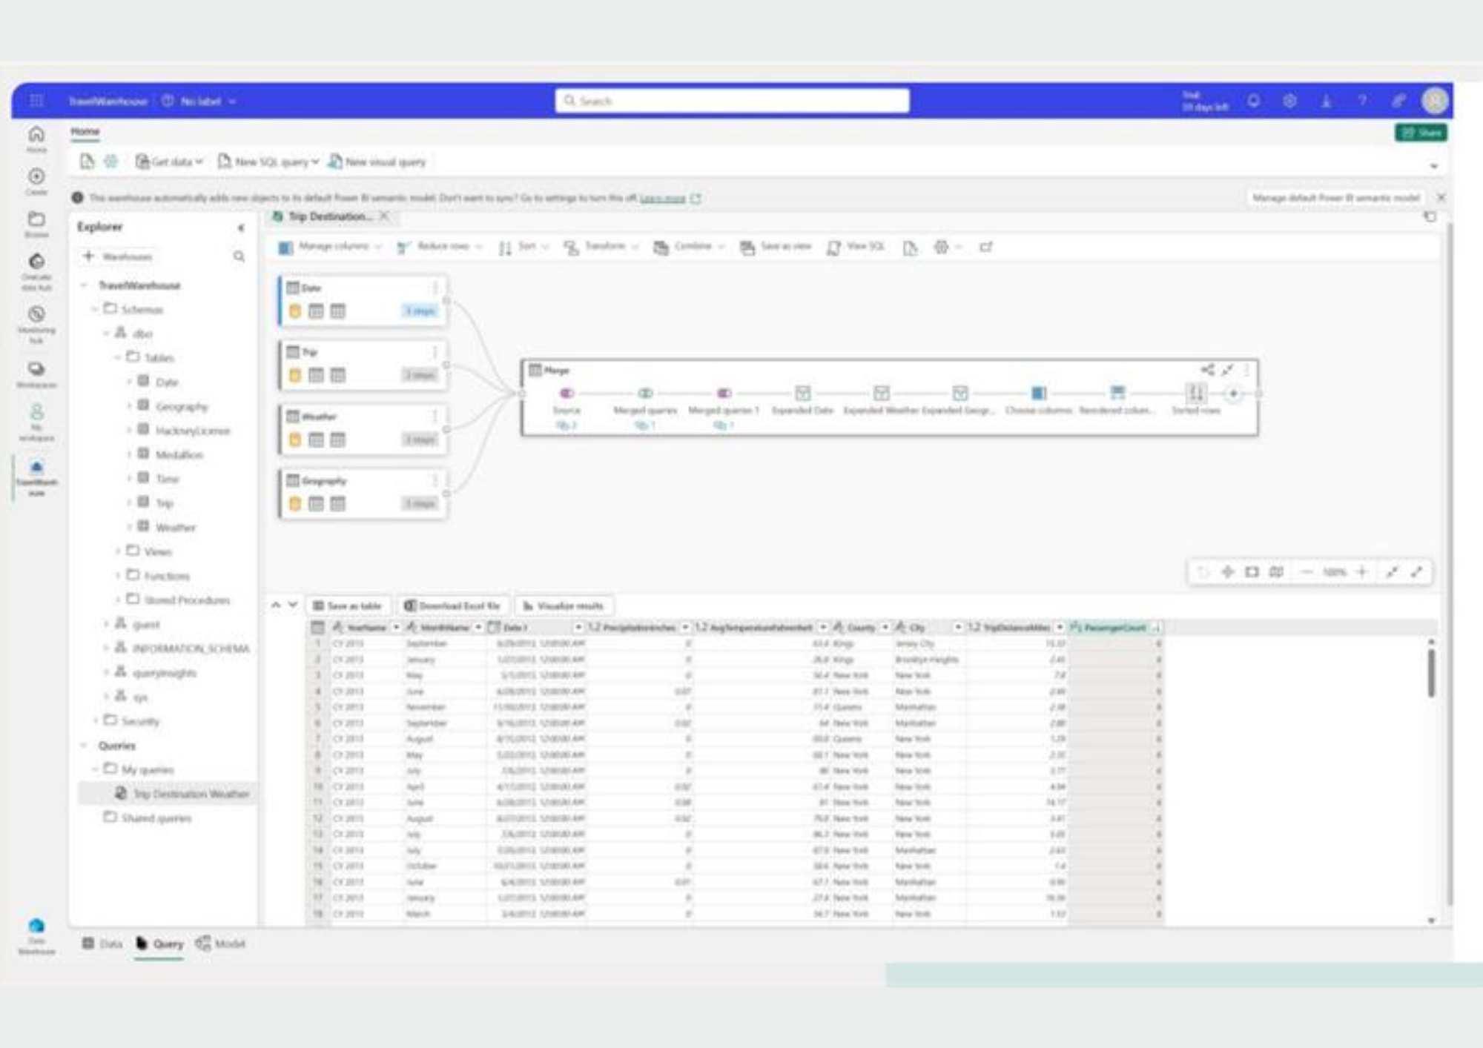
Task: Go to Home in left navigation rail
Action: (x=36, y=139)
